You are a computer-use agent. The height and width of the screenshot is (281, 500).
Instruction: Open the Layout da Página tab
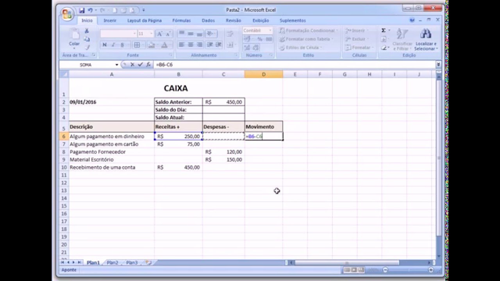[145, 20]
